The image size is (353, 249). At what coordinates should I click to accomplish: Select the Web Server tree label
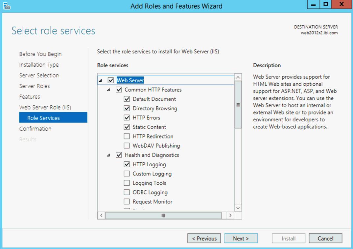tap(130, 80)
